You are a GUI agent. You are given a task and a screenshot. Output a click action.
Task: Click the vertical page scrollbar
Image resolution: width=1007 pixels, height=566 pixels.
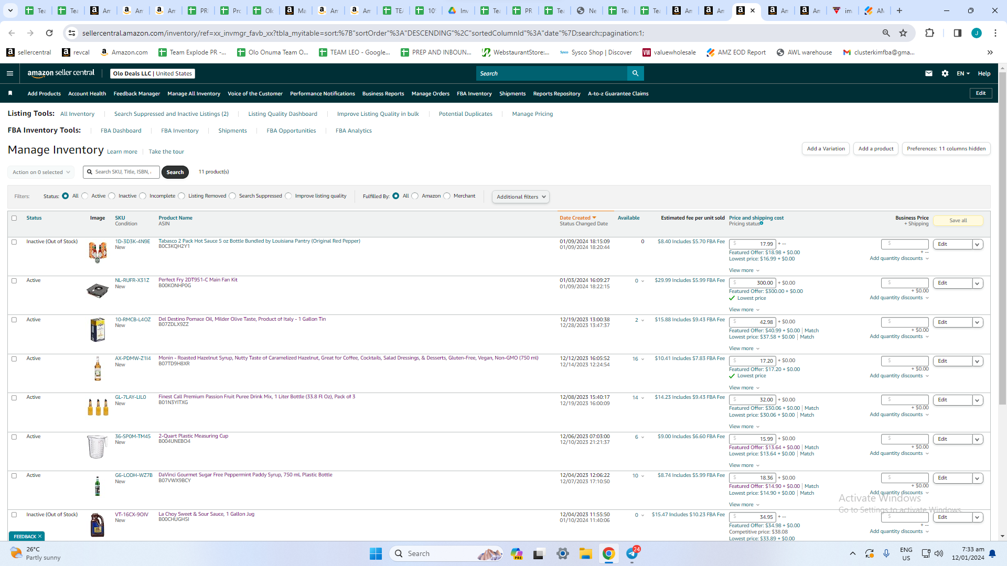[1002, 238]
